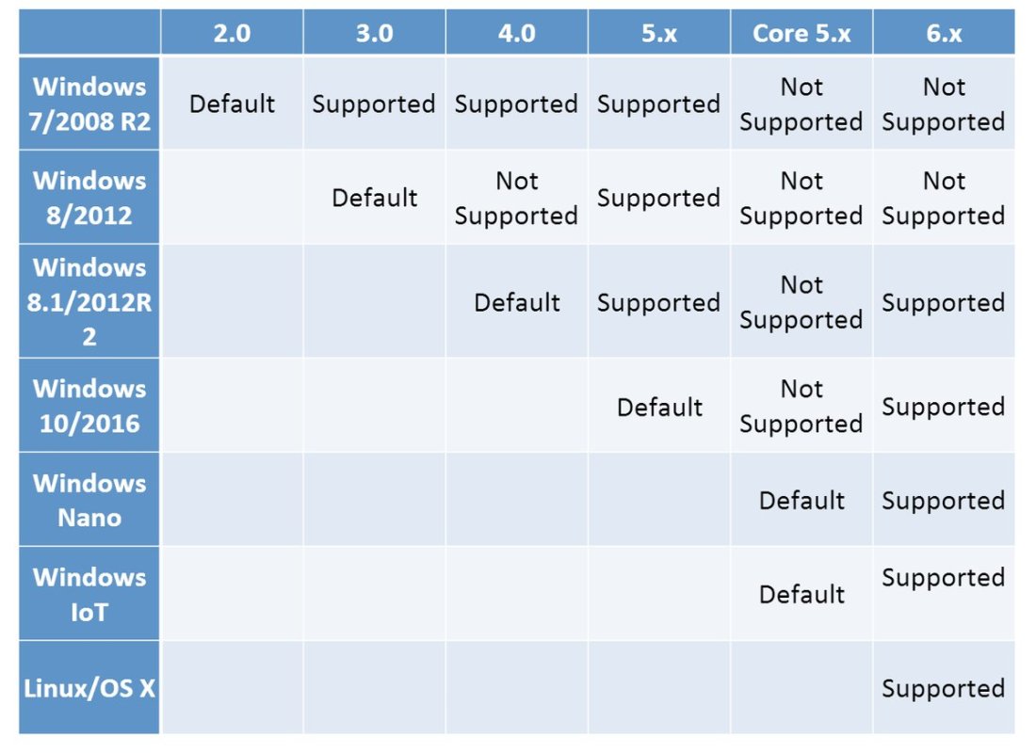Select the 5.x column header
Screen dimensions: 1036x753
(659, 33)
